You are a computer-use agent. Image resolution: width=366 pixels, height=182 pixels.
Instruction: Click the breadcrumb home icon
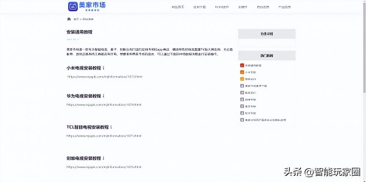tap(69, 19)
